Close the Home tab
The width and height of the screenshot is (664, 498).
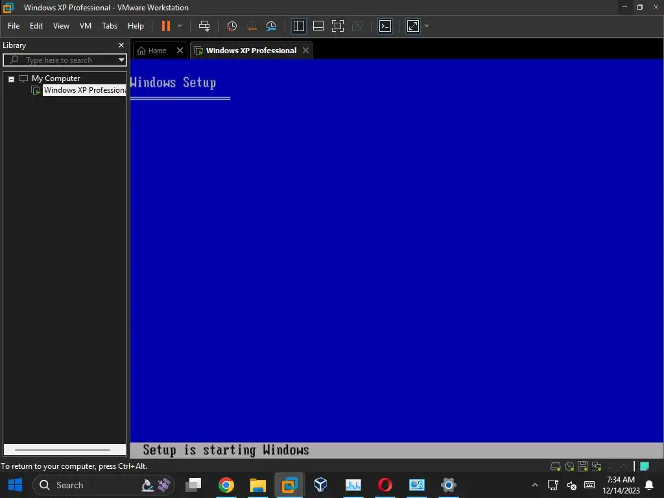(x=180, y=51)
